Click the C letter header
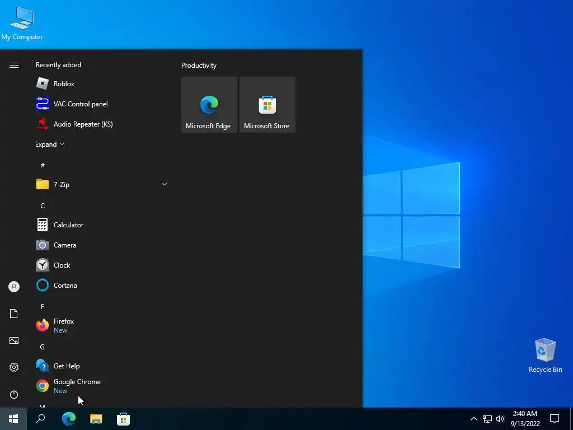Viewport: 573px width, 430px height. point(43,206)
